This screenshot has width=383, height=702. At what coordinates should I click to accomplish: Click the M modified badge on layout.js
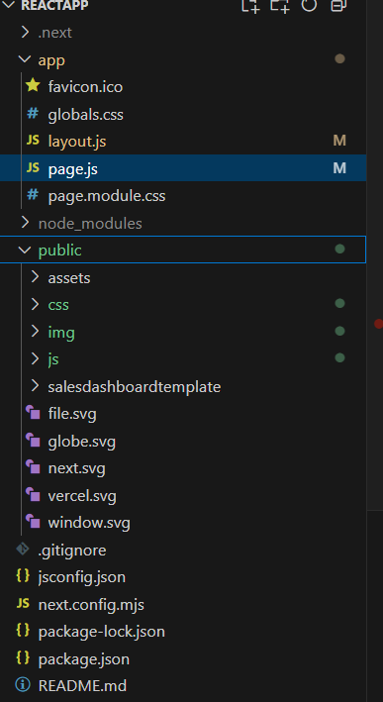point(339,141)
